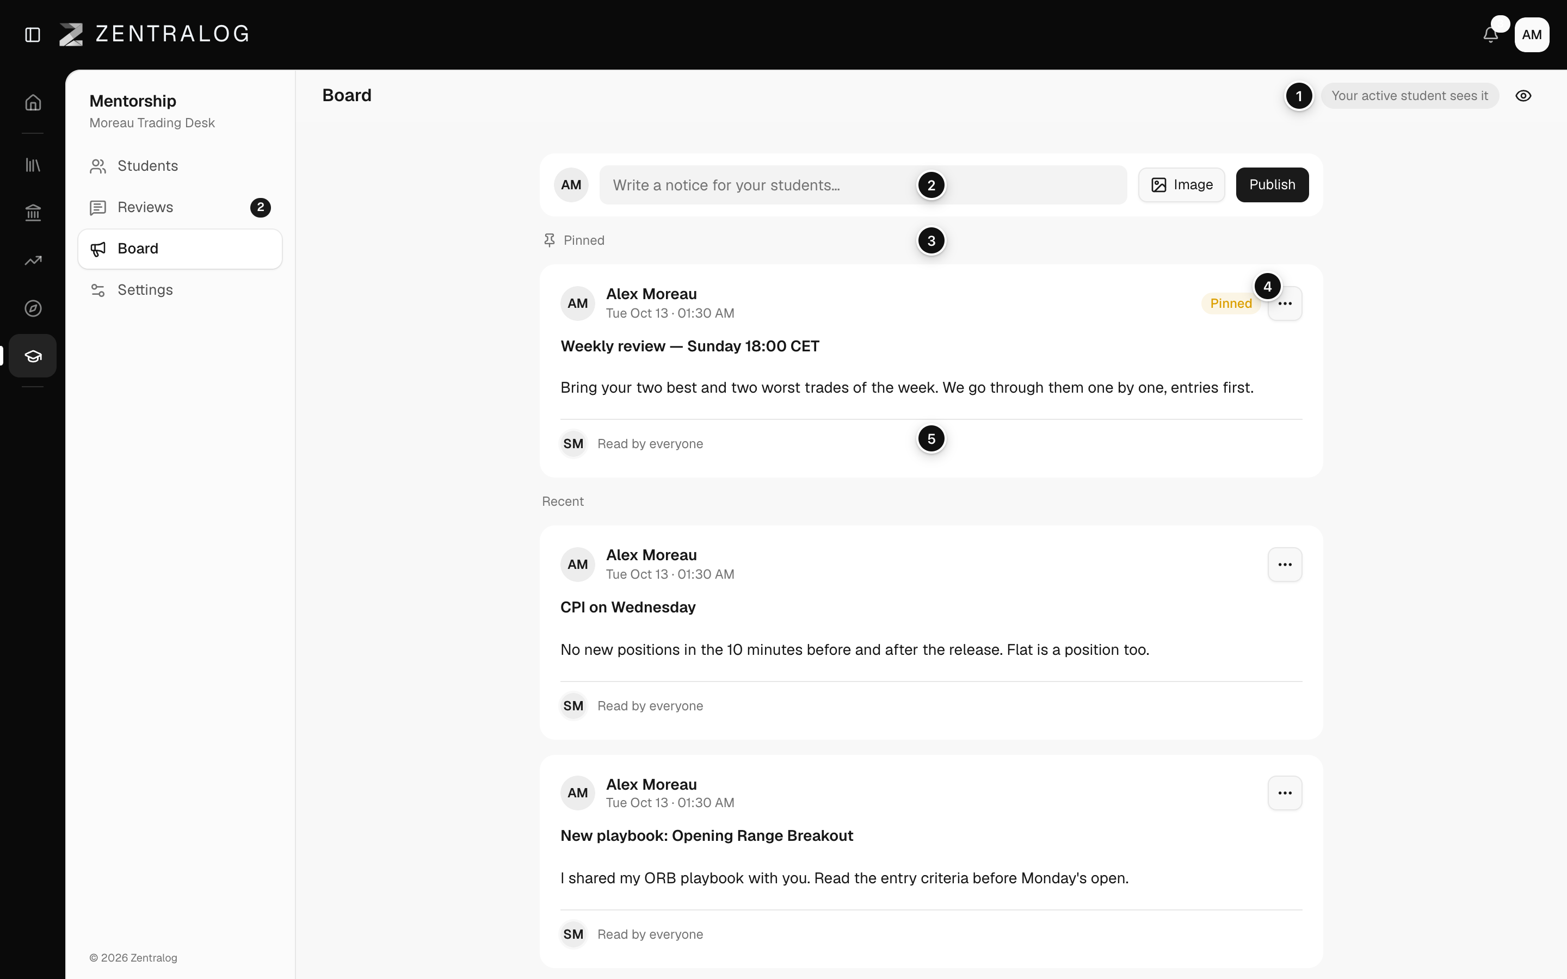The image size is (1567, 979).
Task: Open the AM profile avatar menu
Action: click(x=1532, y=35)
